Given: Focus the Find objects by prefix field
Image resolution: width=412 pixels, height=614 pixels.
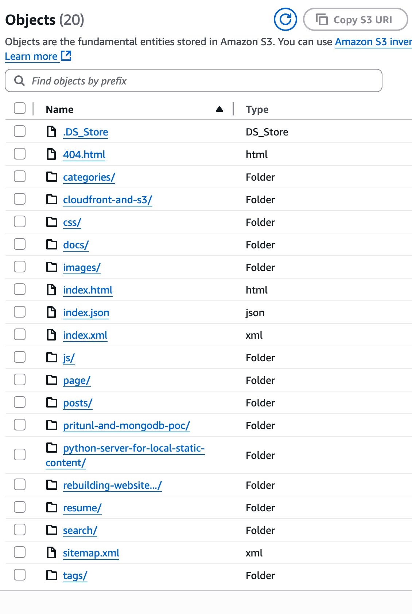Looking at the screenshot, I should pos(204,81).
